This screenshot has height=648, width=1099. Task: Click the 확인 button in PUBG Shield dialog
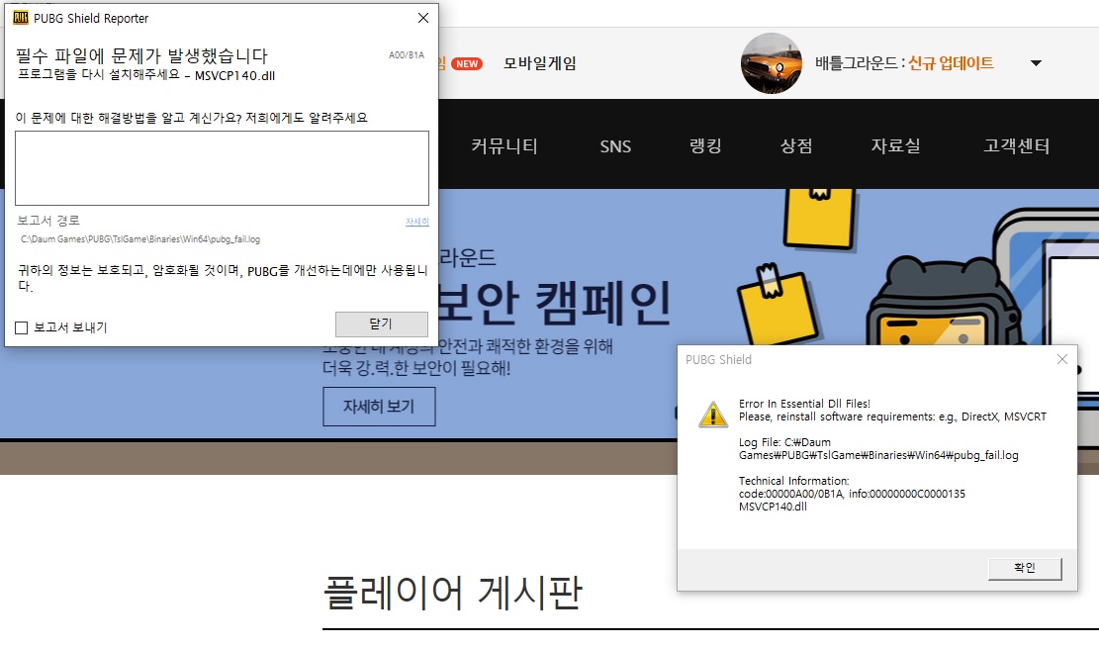(1025, 568)
